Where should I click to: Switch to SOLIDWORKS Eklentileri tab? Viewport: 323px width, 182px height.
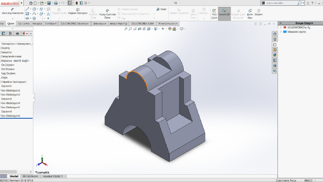pyautogui.click(x=75, y=24)
